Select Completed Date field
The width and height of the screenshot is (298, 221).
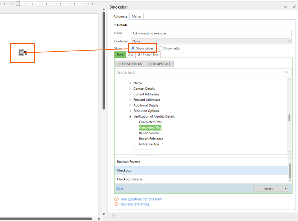click(x=150, y=122)
